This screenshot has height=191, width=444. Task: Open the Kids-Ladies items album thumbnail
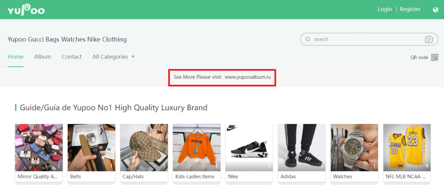[x=197, y=147]
